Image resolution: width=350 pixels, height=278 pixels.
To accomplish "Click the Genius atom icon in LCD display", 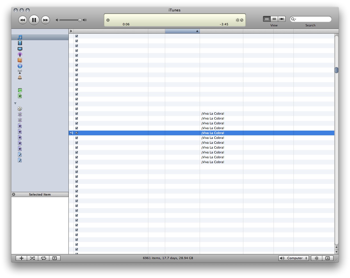I will 237,20.
